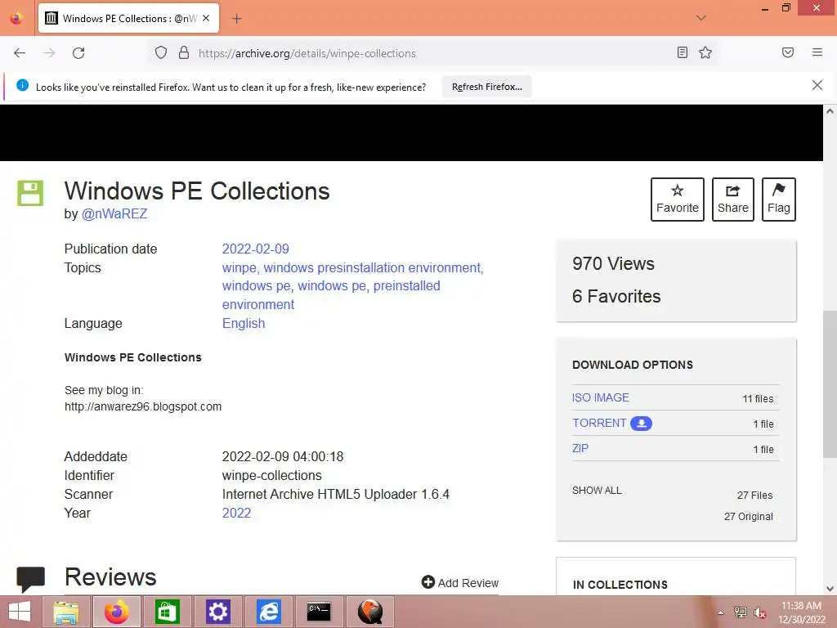Click the network tray icon
The height and width of the screenshot is (628, 837).
[740, 612]
